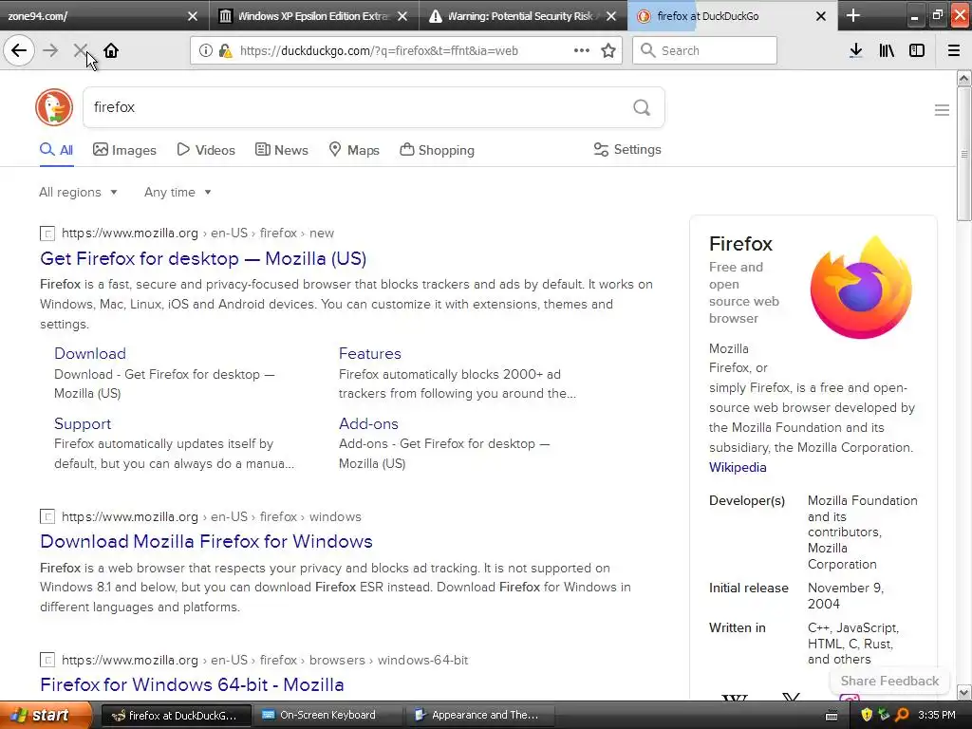972x729 pixels.
Task: Open the Features sitelink
Action: (370, 353)
